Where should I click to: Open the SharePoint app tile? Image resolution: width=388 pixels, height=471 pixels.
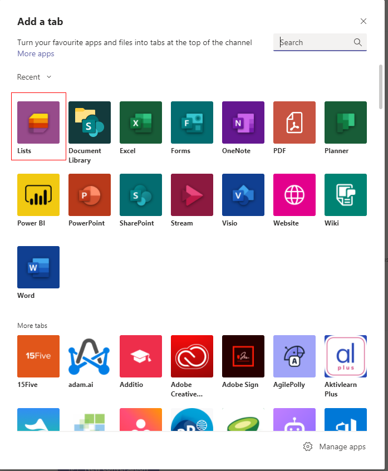[141, 195]
